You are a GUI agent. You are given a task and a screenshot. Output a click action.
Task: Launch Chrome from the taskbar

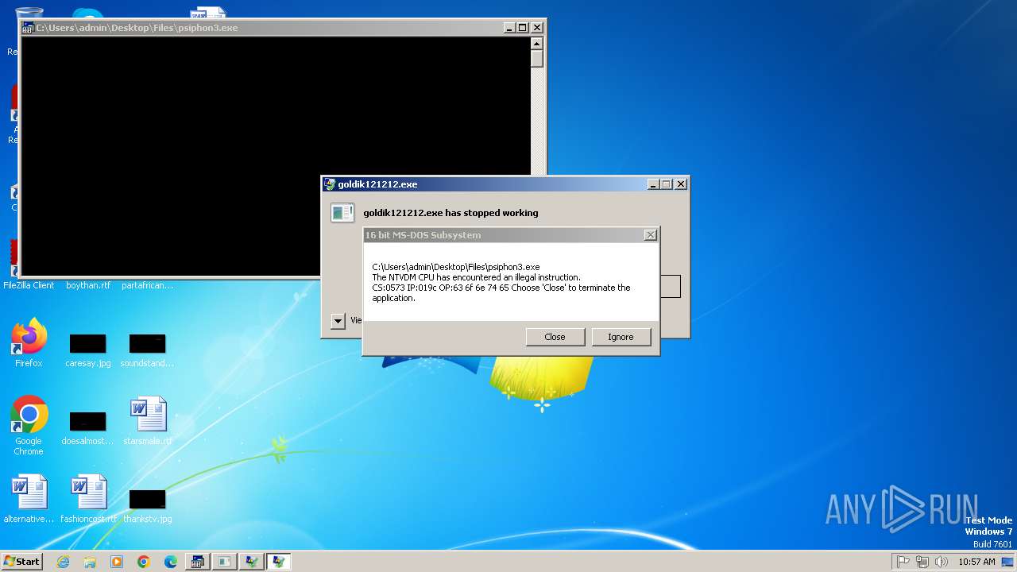[144, 562]
